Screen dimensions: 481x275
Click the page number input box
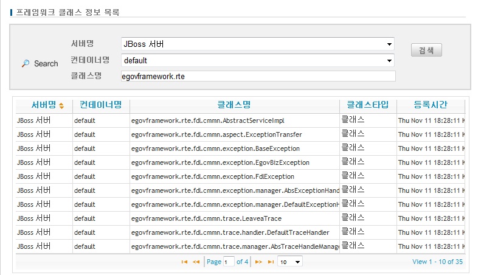coord(229,262)
